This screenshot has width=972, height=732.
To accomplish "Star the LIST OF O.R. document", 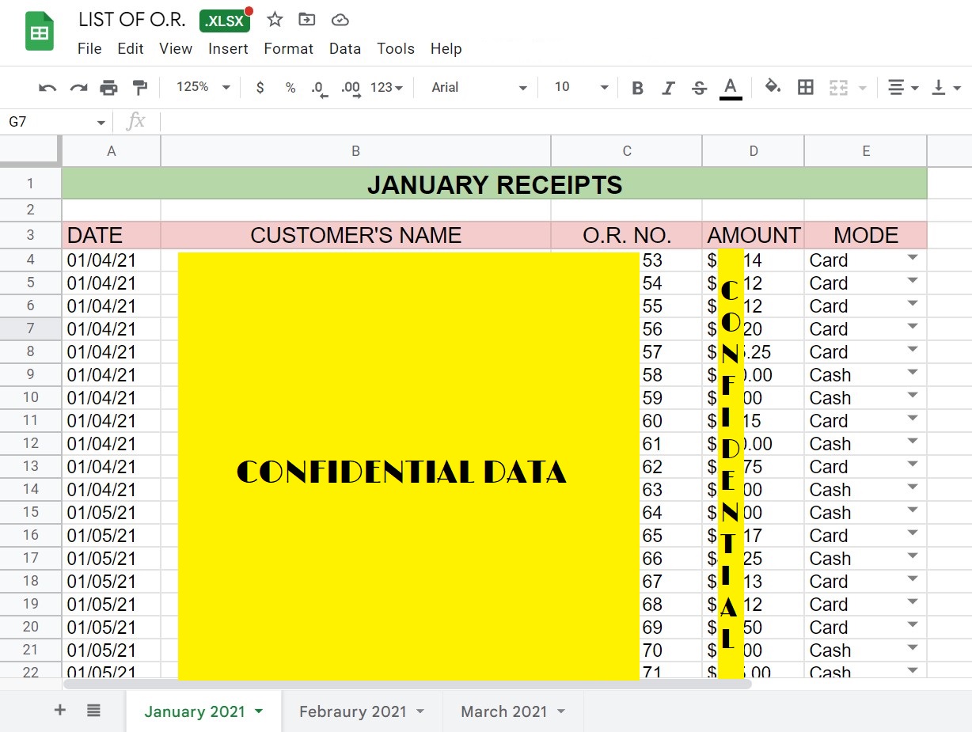I will coord(275,20).
